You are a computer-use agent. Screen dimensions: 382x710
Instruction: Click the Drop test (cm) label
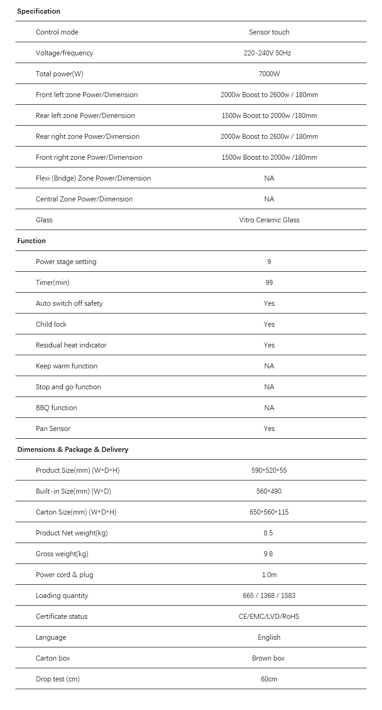[x=58, y=679]
